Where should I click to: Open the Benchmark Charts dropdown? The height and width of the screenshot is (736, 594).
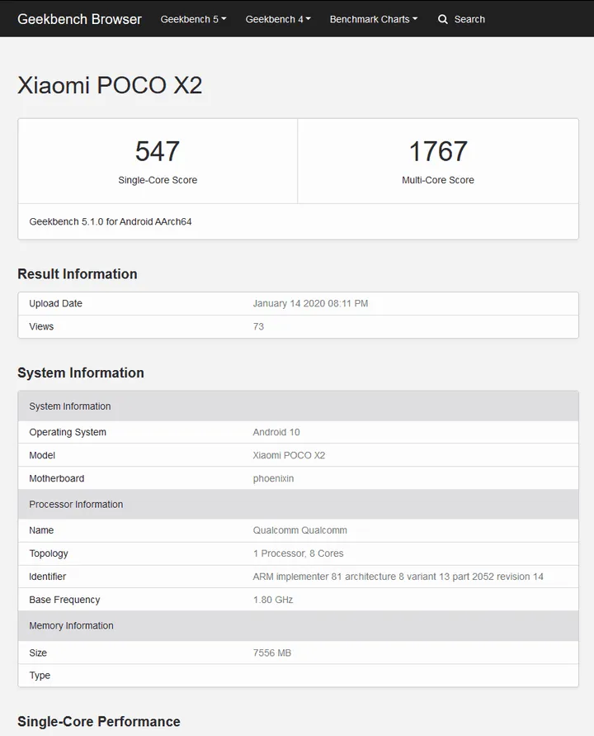(374, 19)
